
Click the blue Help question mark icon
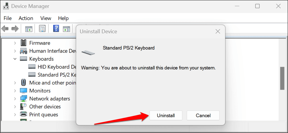(x=56, y=29)
